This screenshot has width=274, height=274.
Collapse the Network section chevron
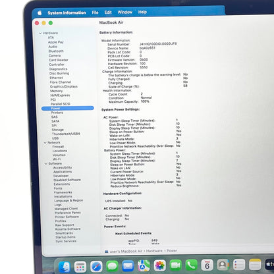tap(45, 143)
